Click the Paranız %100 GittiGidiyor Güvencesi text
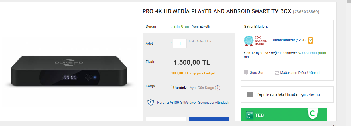 (194, 102)
